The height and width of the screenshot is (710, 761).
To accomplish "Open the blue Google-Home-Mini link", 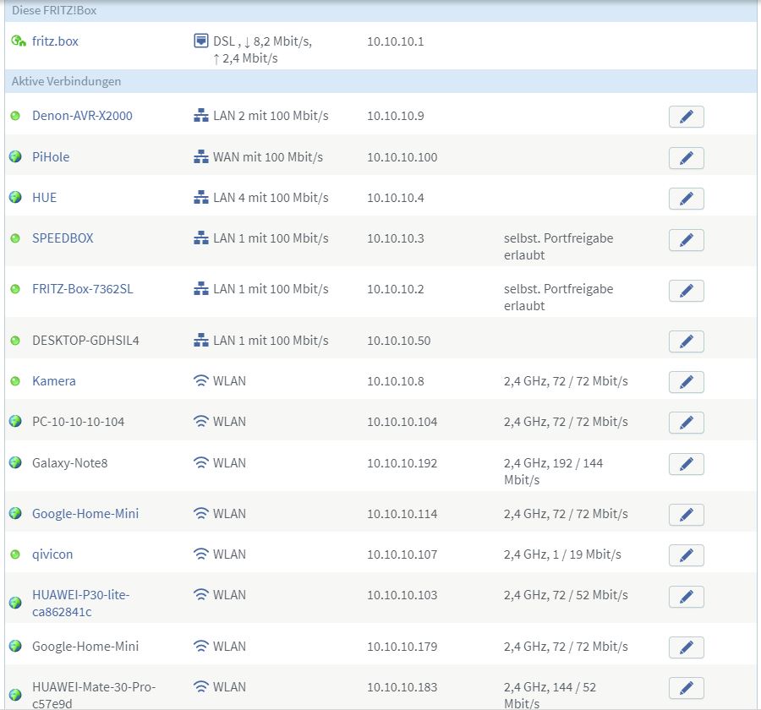I will pos(85,513).
